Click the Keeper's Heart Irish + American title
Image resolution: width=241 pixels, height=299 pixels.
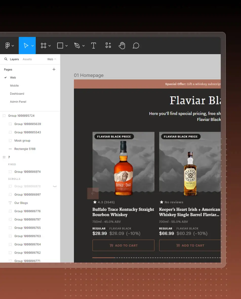click(x=189, y=212)
